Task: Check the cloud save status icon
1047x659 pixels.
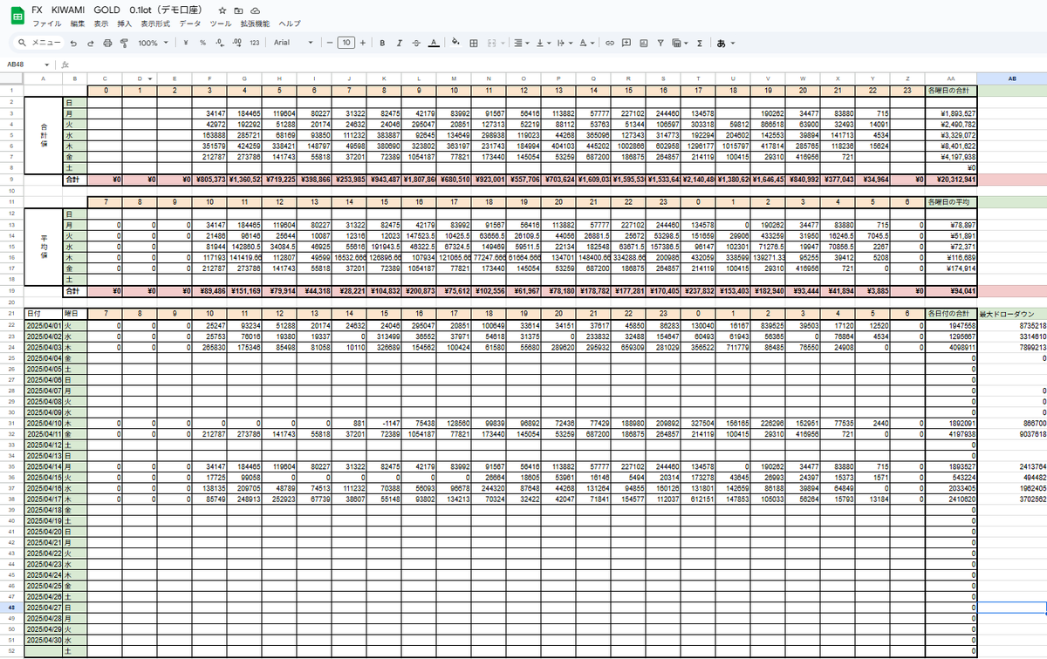Action: click(255, 10)
